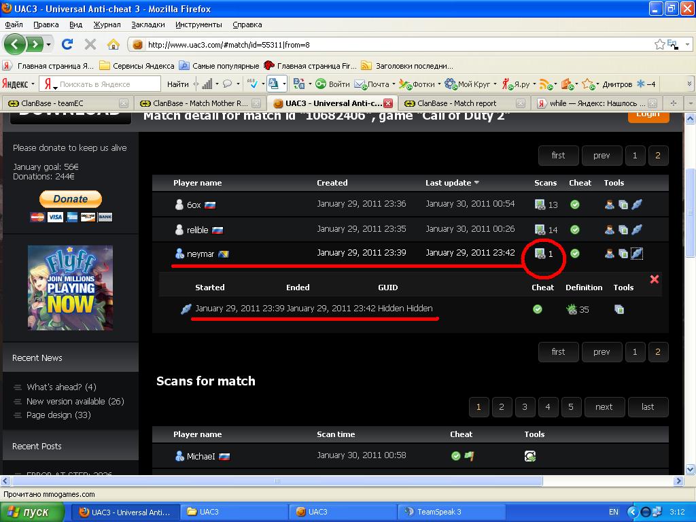Click the player profile tool in neymar row
The height and width of the screenshot is (522, 696).
pyautogui.click(x=610, y=254)
